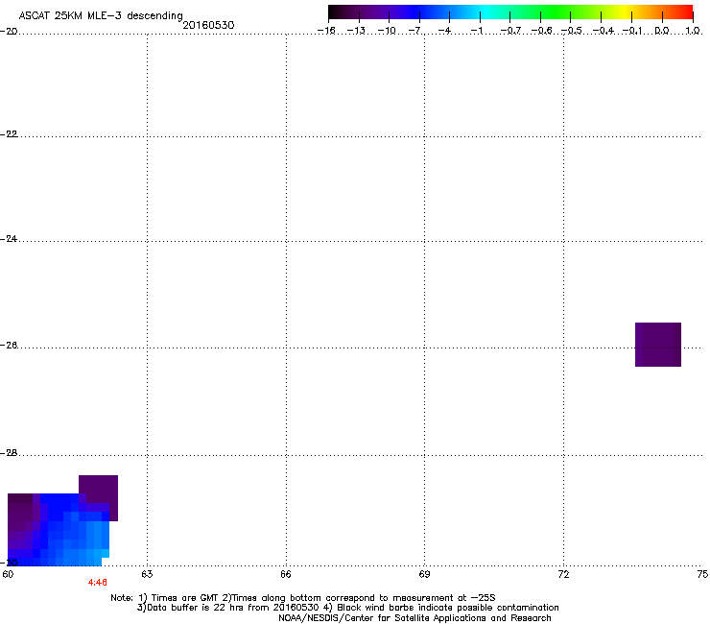Click the longitude label 75

[702, 575]
